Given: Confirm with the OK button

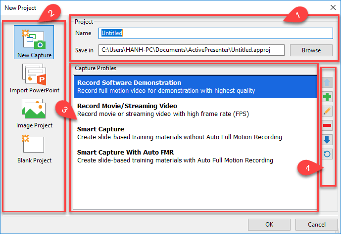Looking at the screenshot, I should 269,224.
